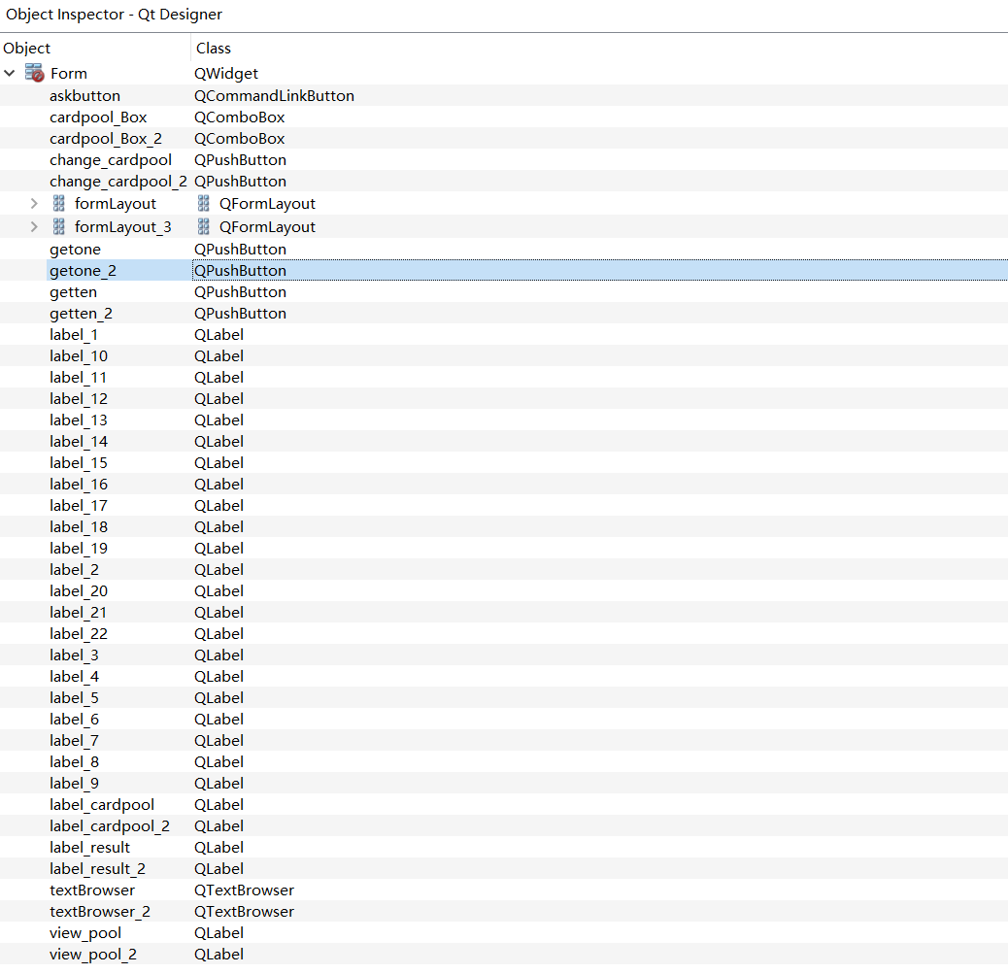Expand the formLayout tree node
1008x974 pixels.
34,204
